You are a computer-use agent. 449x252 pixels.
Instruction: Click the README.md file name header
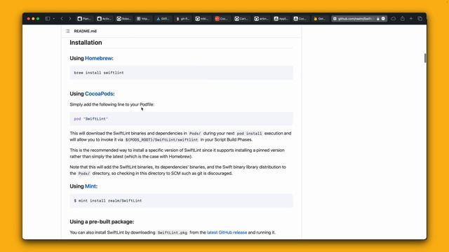pyautogui.click(x=86, y=31)
